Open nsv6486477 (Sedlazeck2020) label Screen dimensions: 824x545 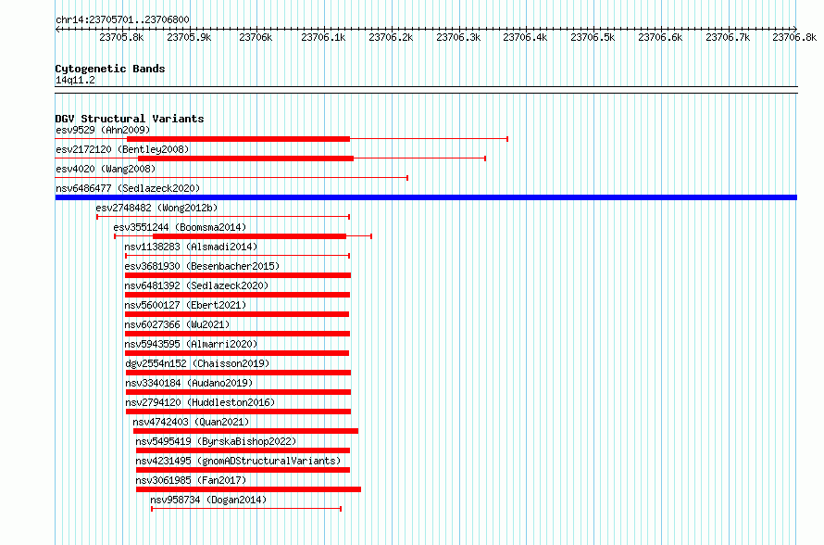tap(128, 188)
